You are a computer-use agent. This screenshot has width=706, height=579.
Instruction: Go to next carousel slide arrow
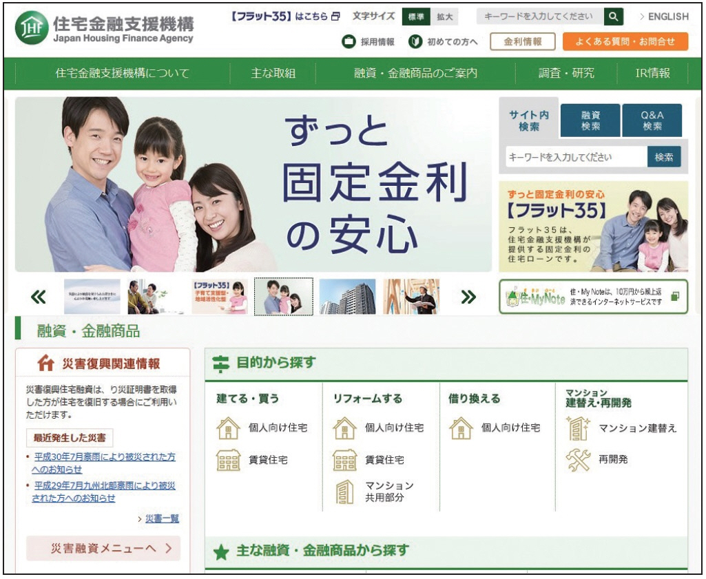pos(468,297)
